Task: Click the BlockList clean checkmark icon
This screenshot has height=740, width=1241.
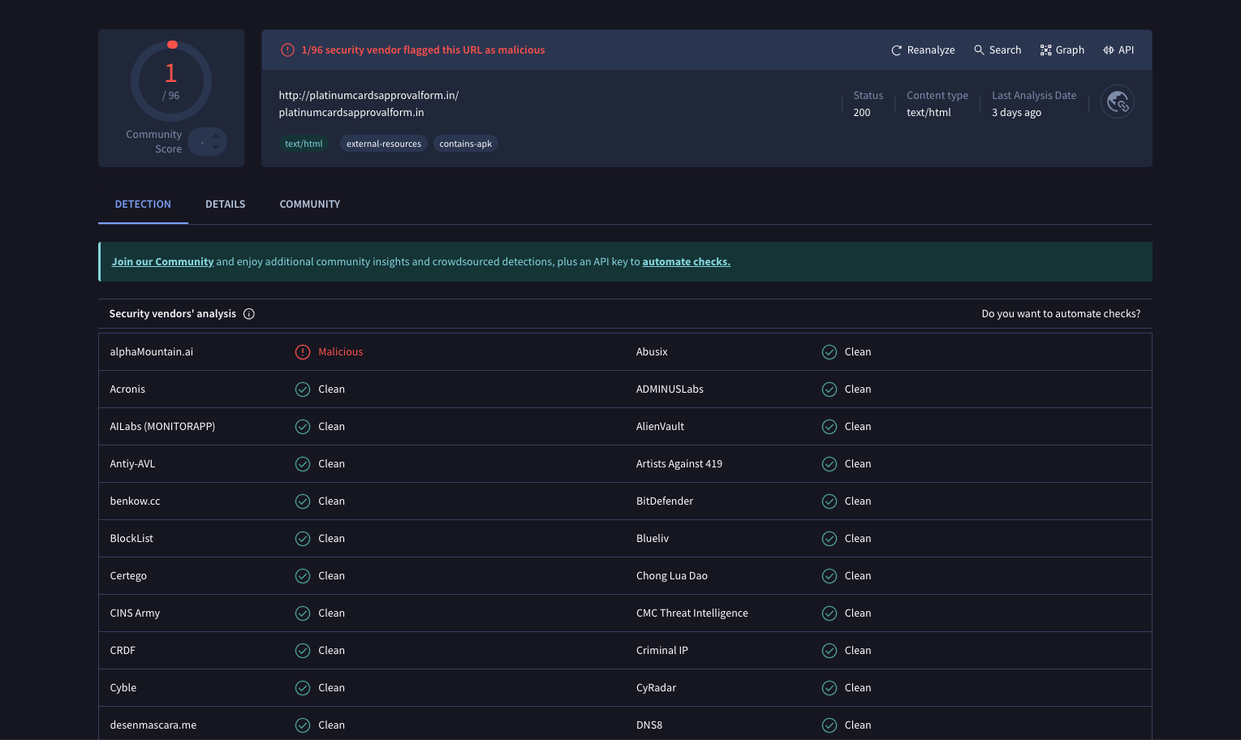Action: point(303,539)
